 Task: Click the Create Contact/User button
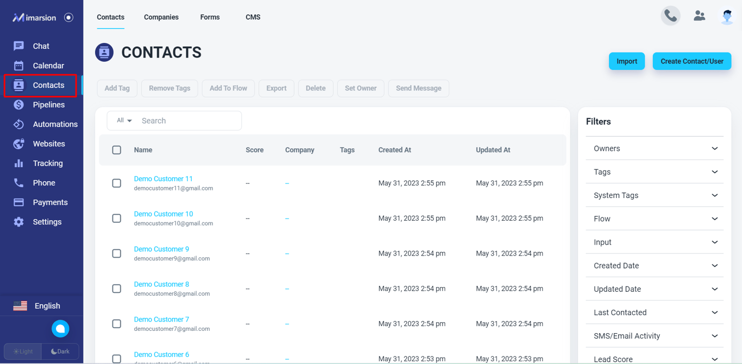[692, 61]
